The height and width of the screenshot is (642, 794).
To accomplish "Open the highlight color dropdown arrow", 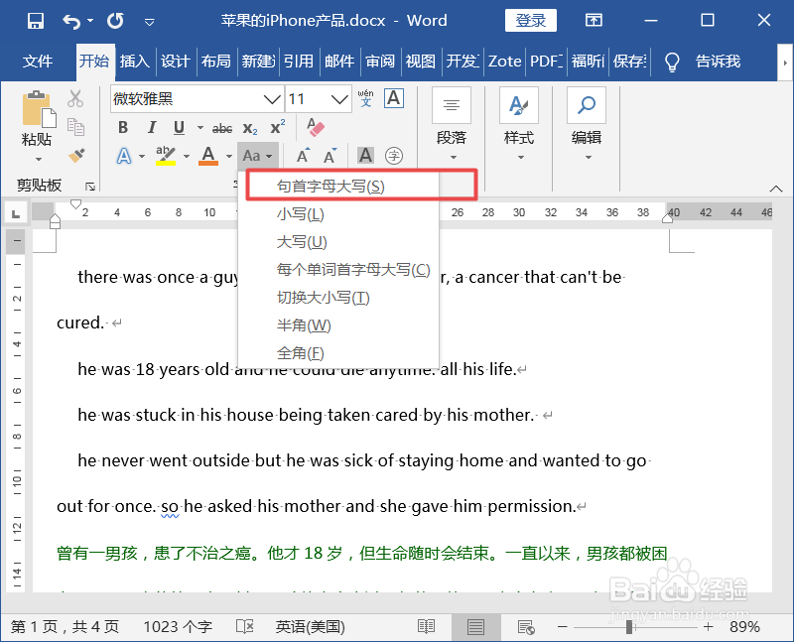I will pyautogui.click(x=187, y=156).
